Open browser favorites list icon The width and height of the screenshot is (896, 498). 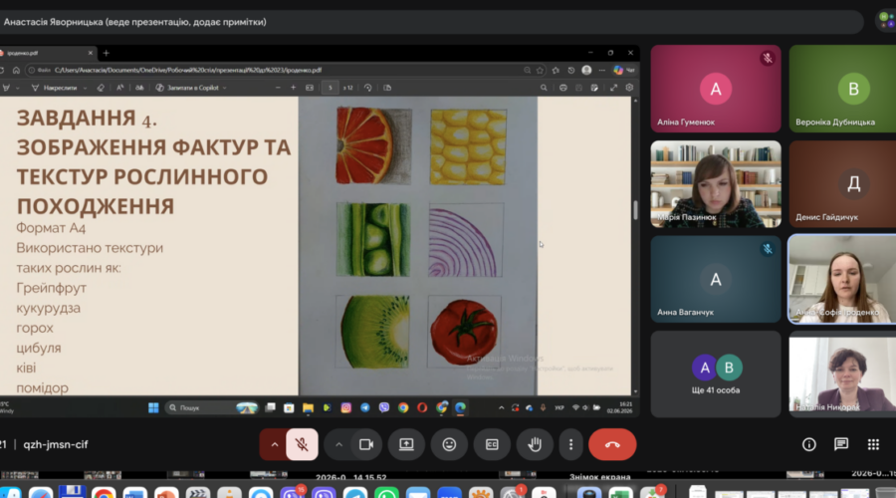coord(556,71)
